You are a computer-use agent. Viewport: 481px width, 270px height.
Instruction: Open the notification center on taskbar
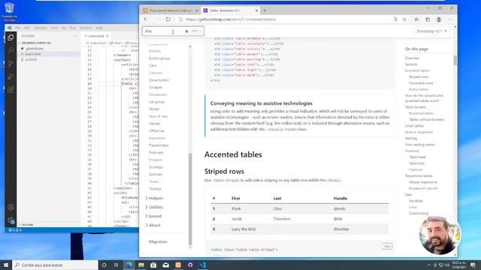(x=473, y=265)
